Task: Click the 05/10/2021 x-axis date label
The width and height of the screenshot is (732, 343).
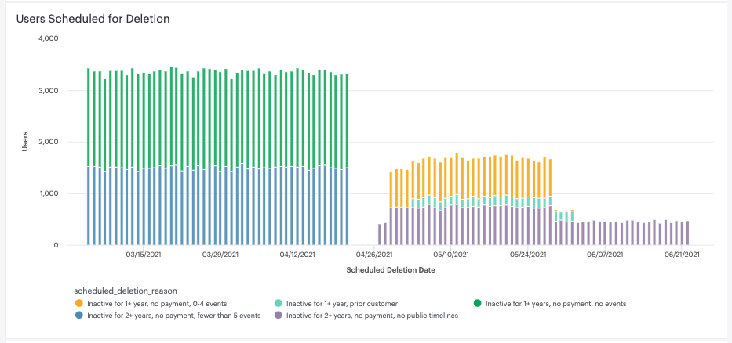Action: tap(451, 255)
